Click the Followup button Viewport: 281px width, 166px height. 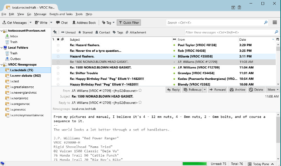click(192, 89)
